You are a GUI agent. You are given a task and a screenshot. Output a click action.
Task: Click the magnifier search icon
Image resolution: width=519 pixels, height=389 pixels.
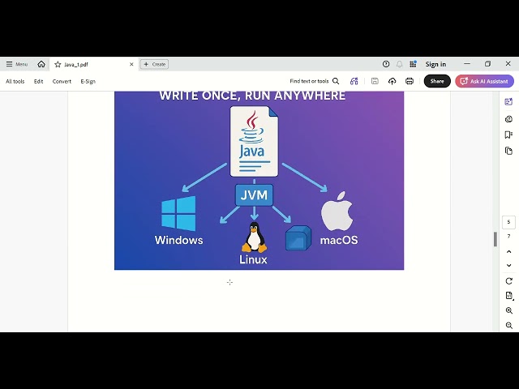click(x=336, y=81)
